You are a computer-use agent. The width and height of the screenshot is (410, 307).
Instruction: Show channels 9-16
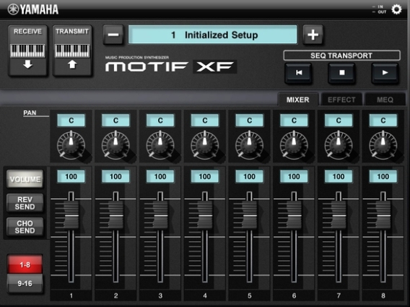(25, 283)
